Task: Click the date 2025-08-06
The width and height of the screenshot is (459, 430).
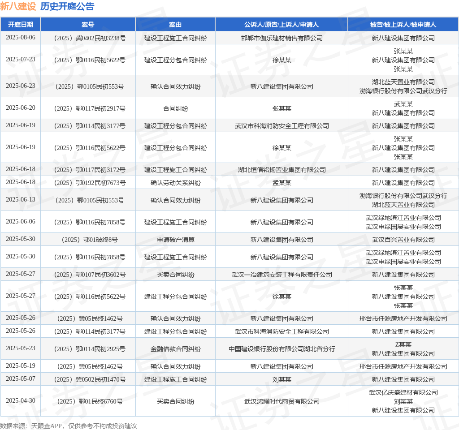Action: 21,38
